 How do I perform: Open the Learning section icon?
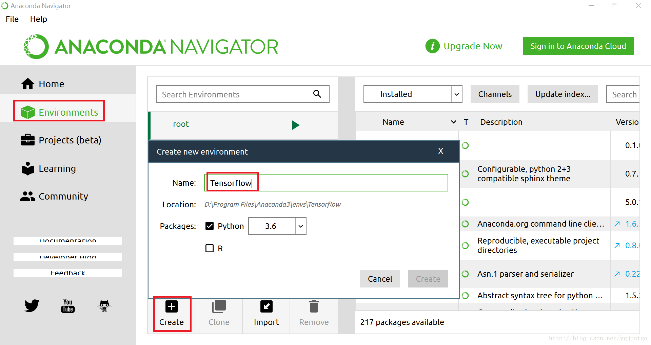(27, 168)
